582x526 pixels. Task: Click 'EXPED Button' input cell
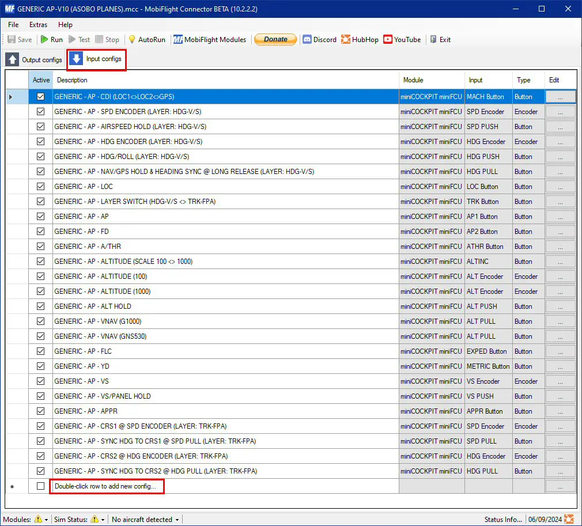(489, 351)
